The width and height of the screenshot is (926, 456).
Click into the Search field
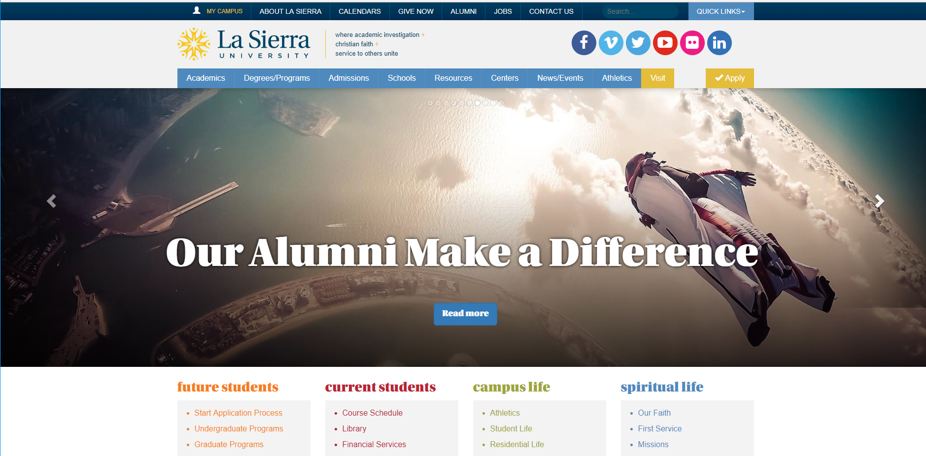click(x=640, y=11)
